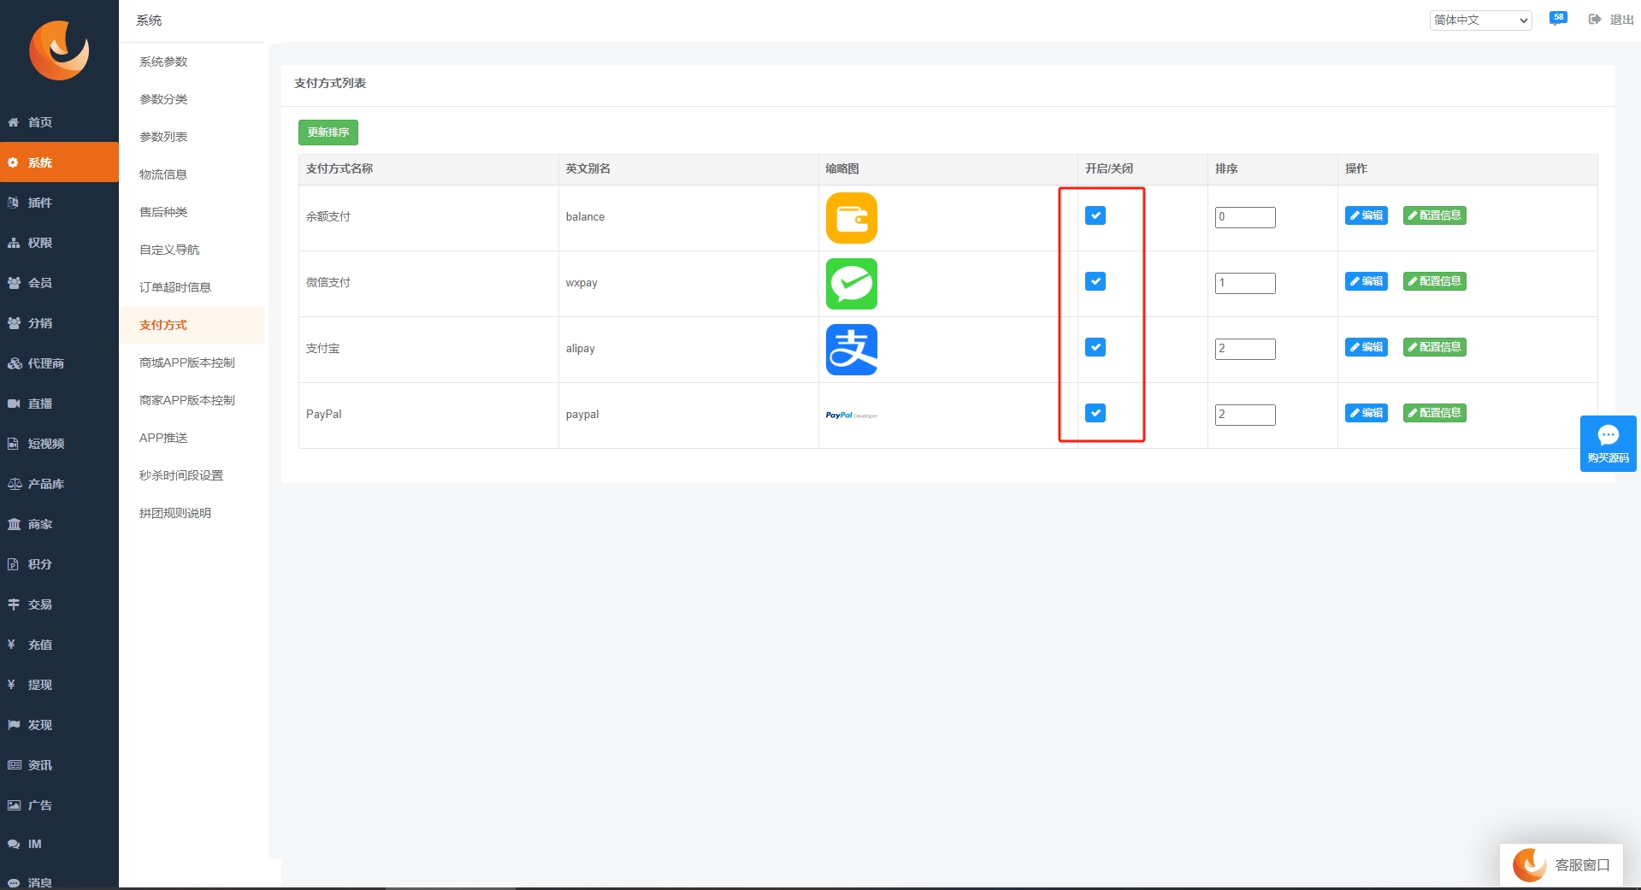Toggle the PayPal enable checkbox
Image resolution: width=1641 pixels, height=890 pixels.
click(1095, 413)
